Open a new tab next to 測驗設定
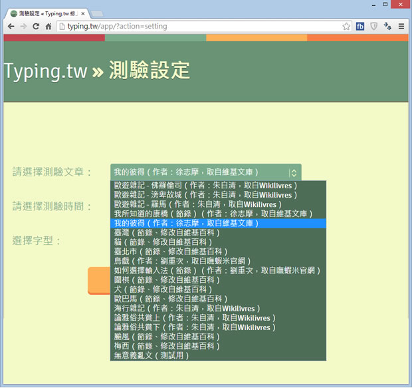412x388 pixels. (97, 13)
